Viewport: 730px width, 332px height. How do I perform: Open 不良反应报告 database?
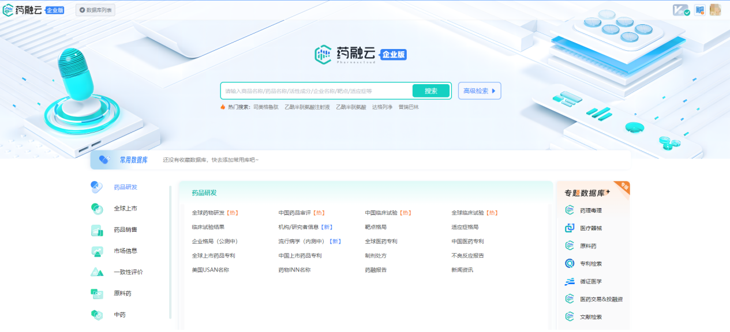tap(467, 255)
